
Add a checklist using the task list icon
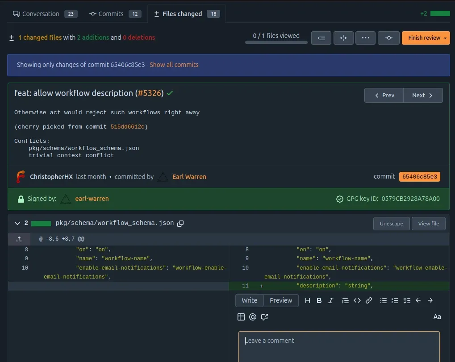[407, 300]
